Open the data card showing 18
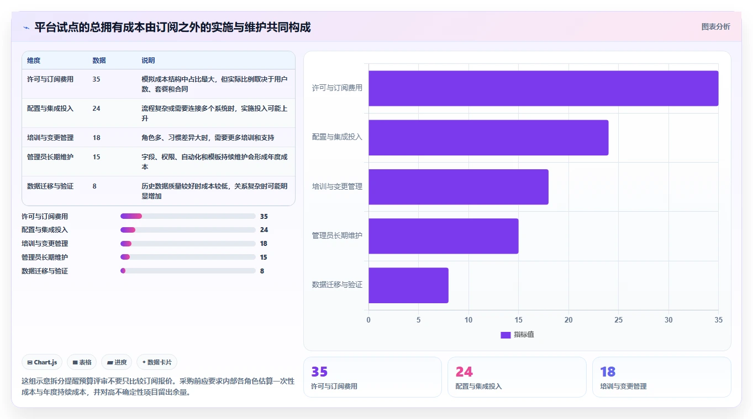Screen dimensions: 753x419 point(662,377)
